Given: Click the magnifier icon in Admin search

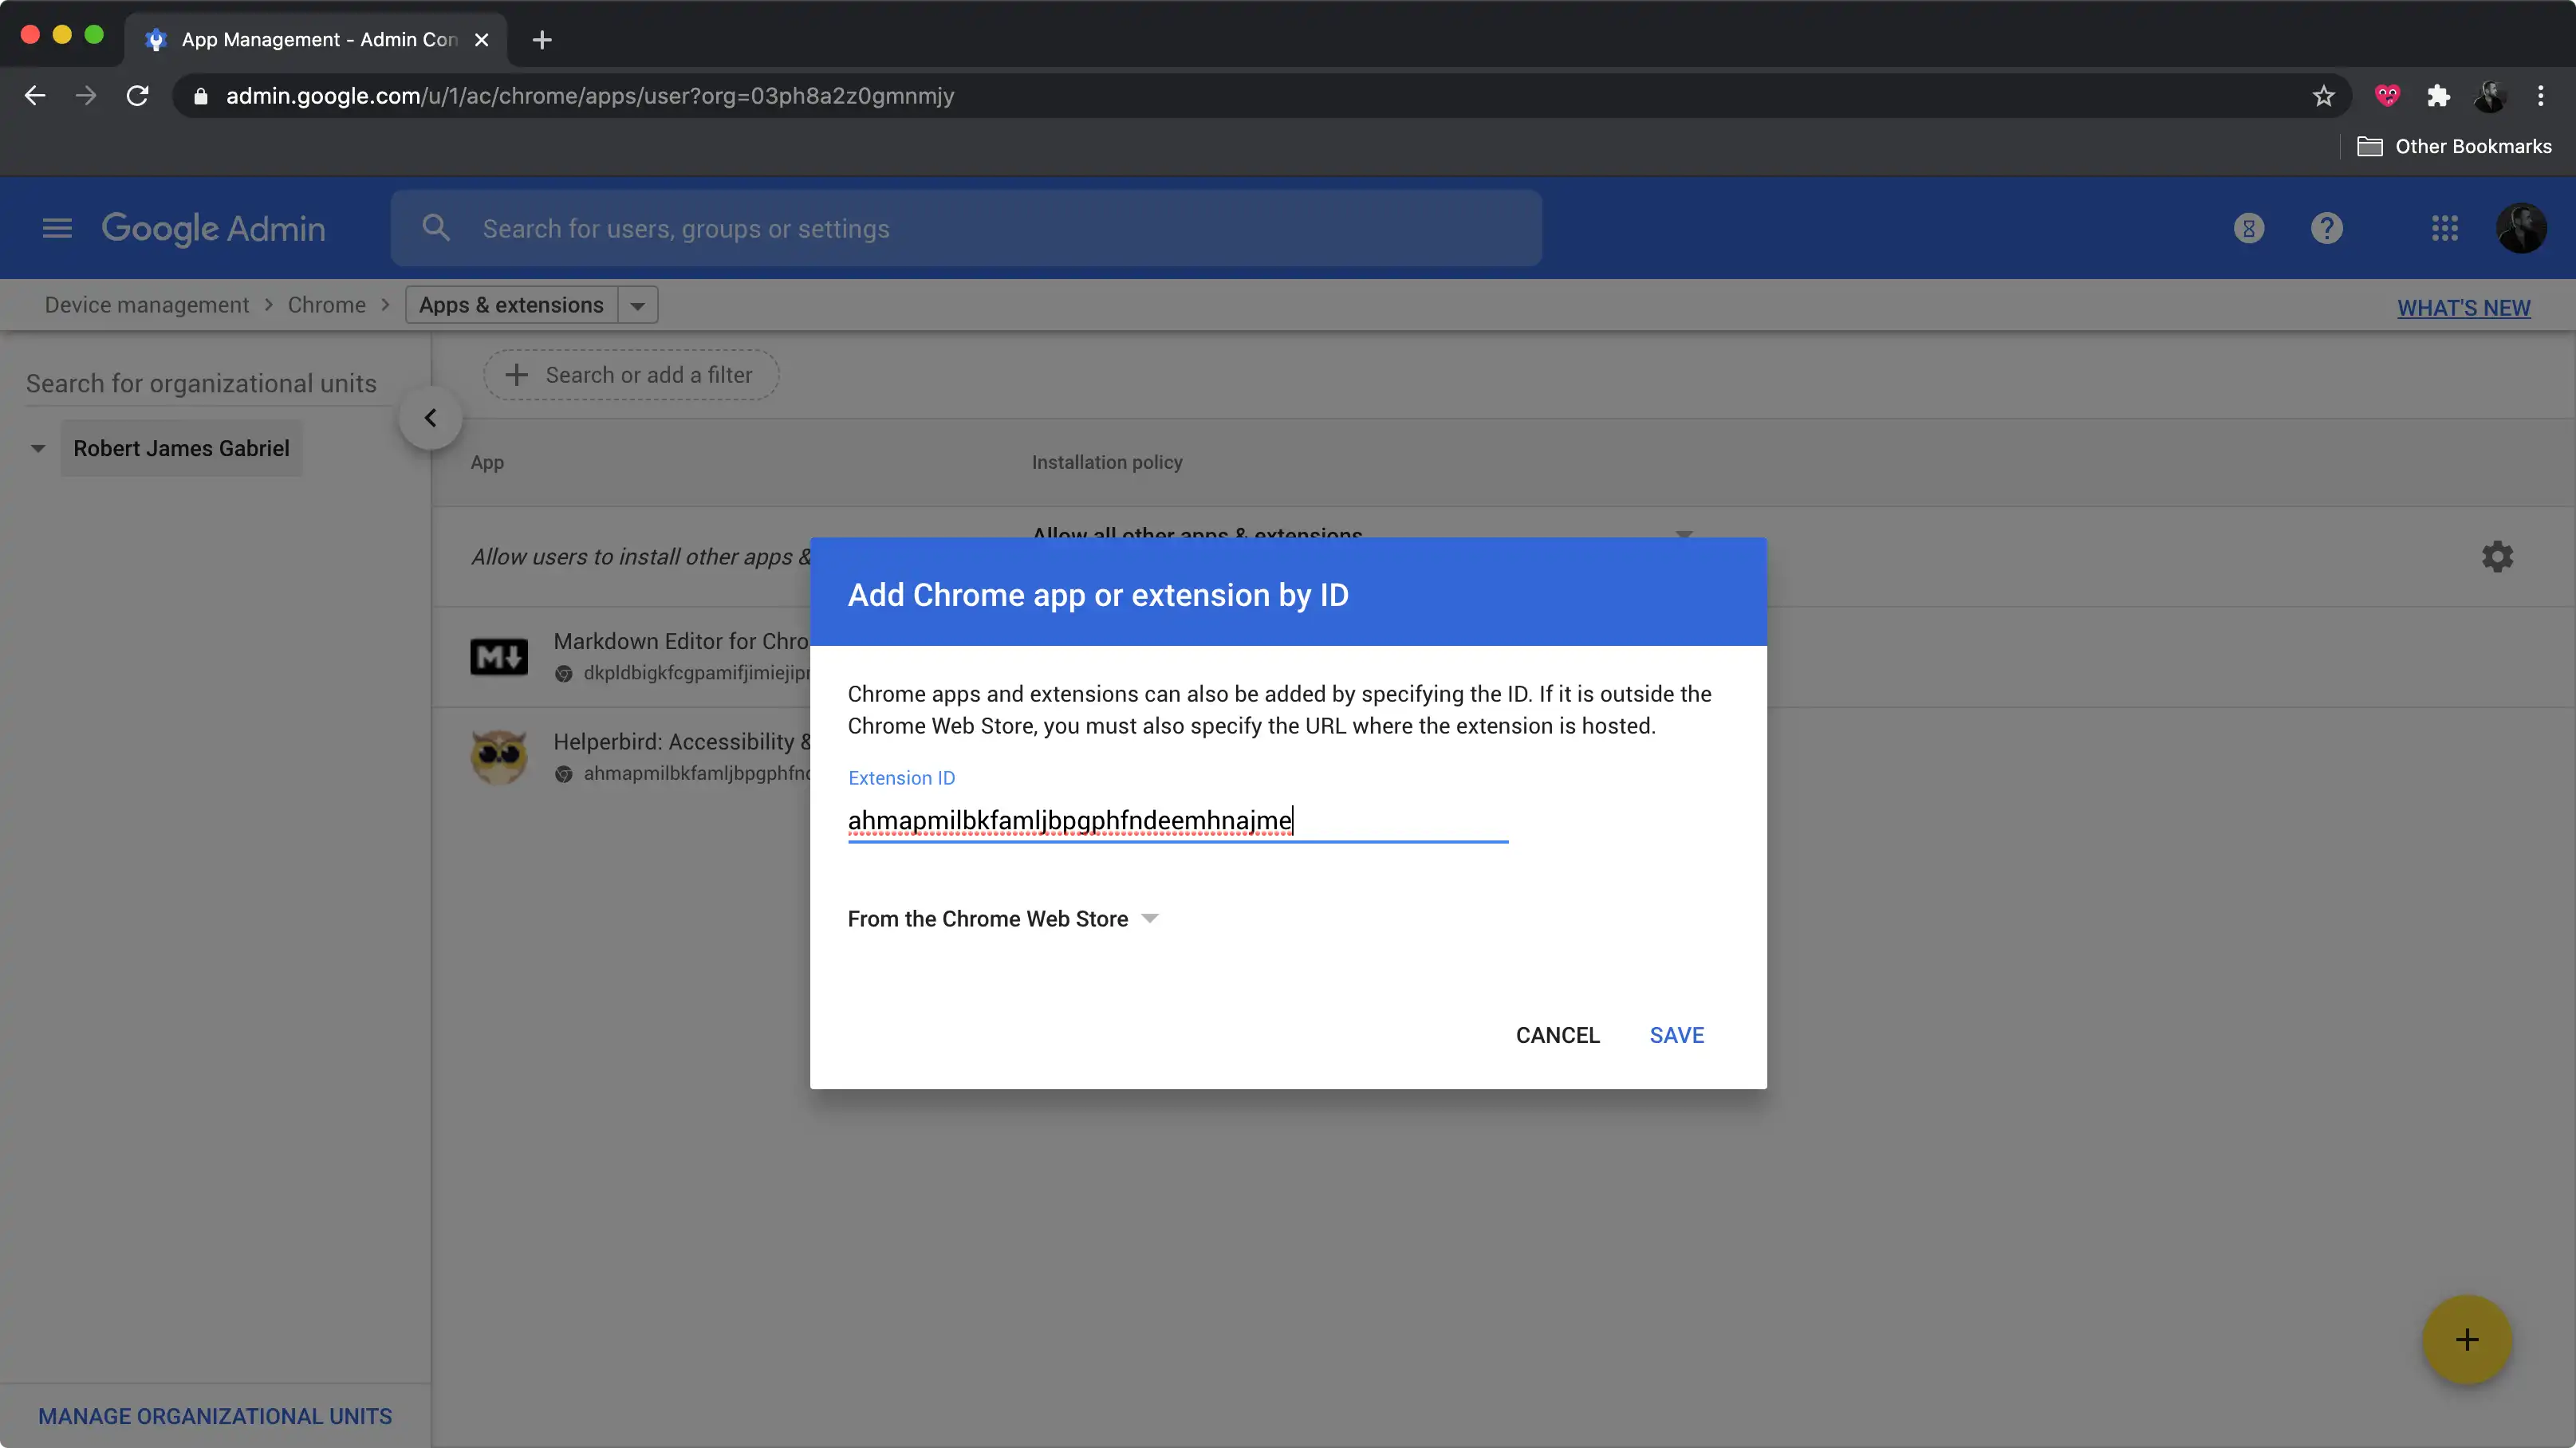Looking at the screenshot, I should coord(436,228).
